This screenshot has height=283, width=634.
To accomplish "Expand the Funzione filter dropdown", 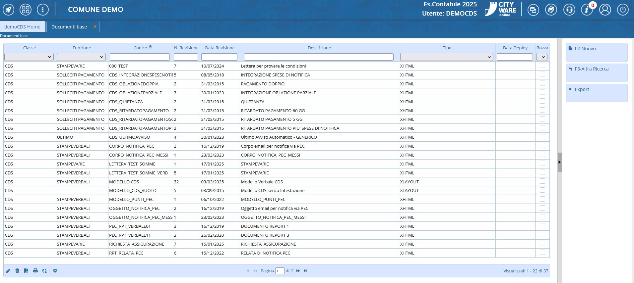I will 81,57.
